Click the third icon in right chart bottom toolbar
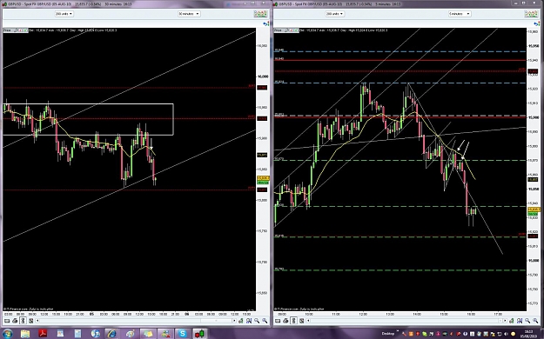The width and height of the screenshot is (544, 339). [x=293, y=321]
